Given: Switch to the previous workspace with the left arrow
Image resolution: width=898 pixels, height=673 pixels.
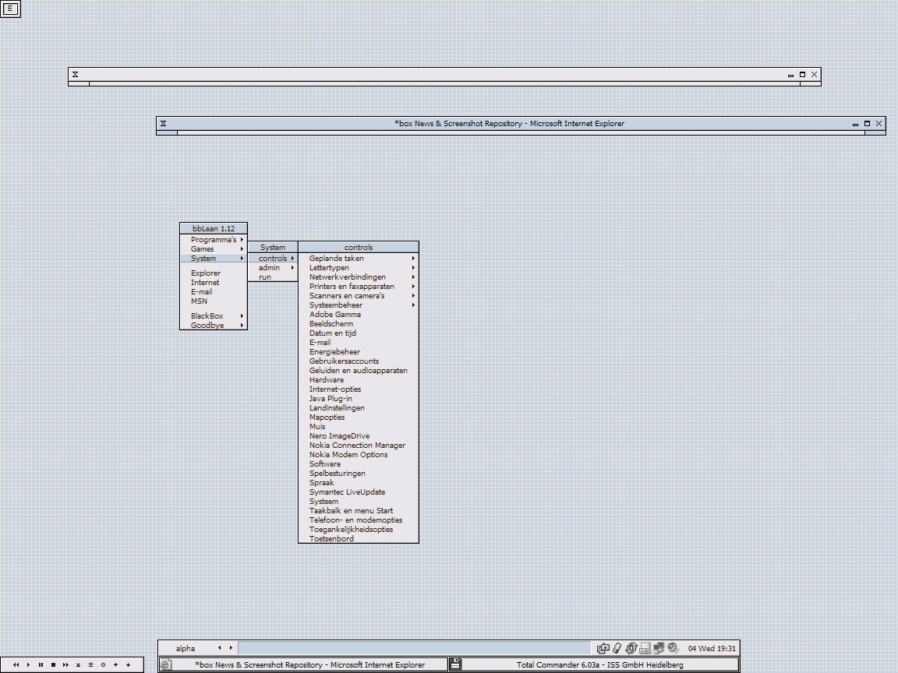Looking at the screenshot, I should [x=219, y=648].
